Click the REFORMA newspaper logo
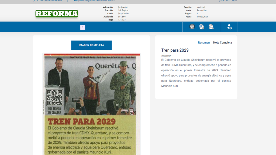Viewport: 276px width, 155px height. pos(57,13)
